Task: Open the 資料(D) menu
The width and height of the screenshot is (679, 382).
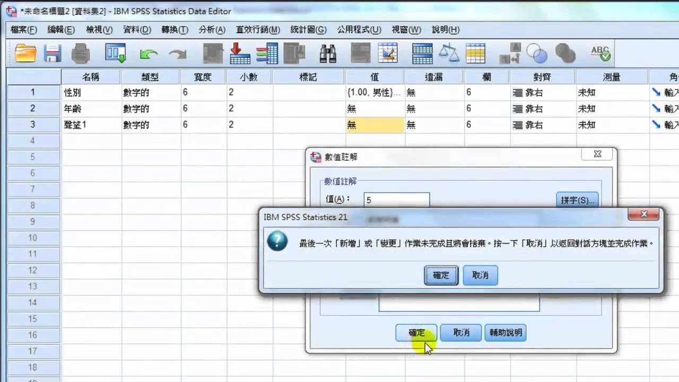Action: click(137, 30)
